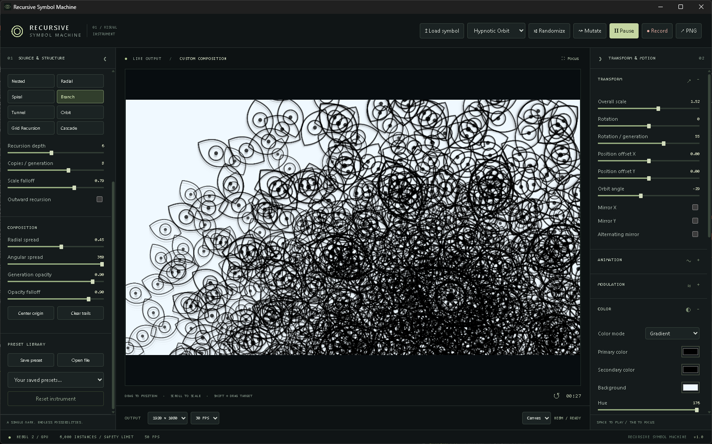
Task: Click the Mutate button
Action: pos(590,31)
